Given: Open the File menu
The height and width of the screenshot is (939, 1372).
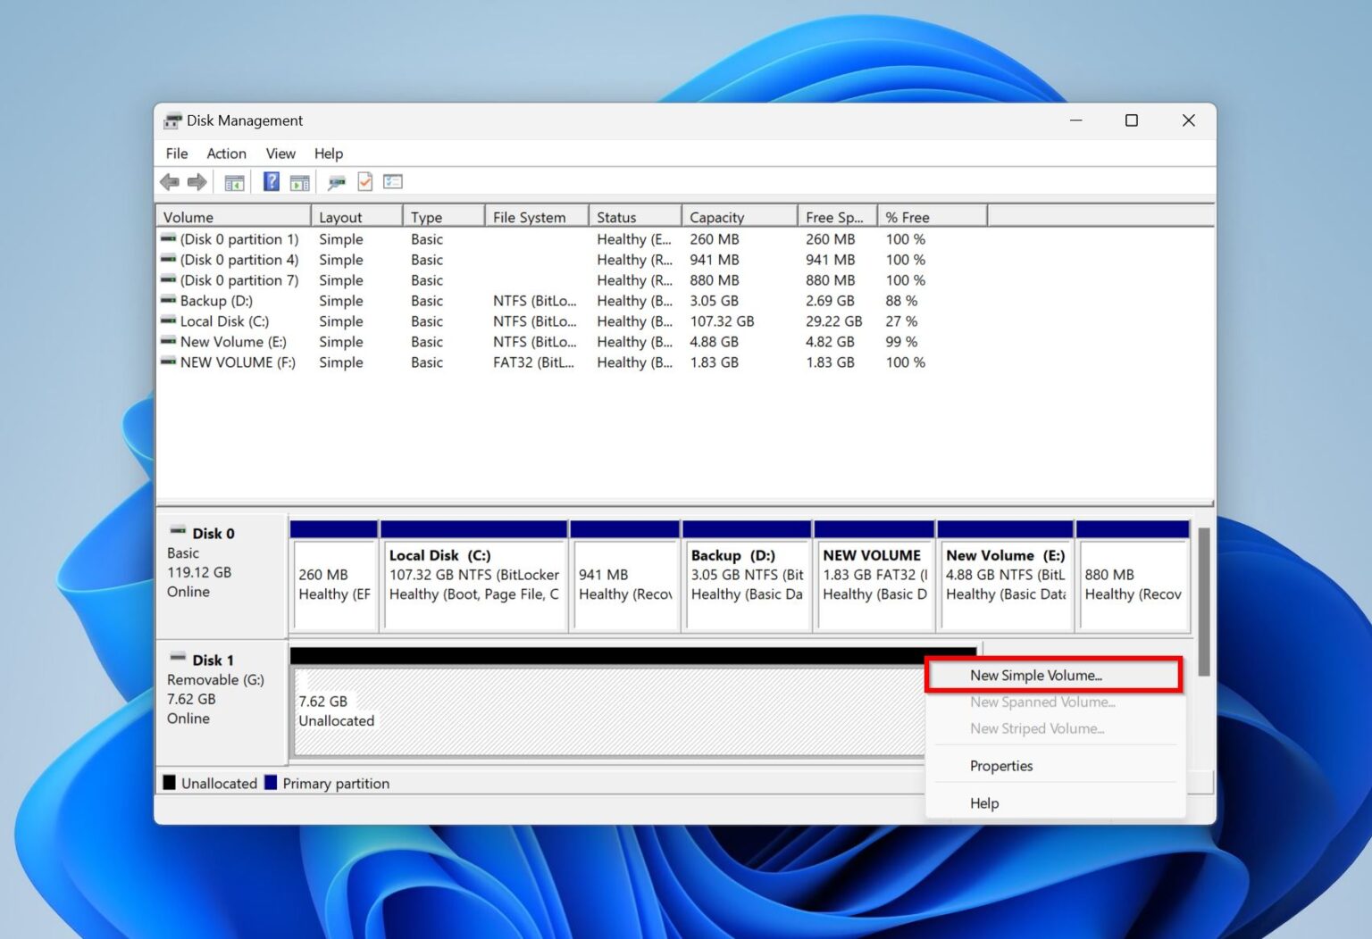Looking at the screenshot, I should [x=176, y=153].
